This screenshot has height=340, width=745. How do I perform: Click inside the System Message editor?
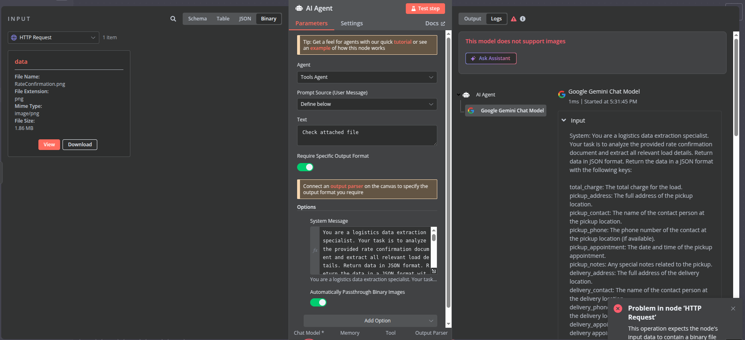pos(376,251)
